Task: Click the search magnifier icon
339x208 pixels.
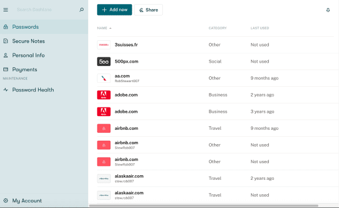Action: [82, 10]
